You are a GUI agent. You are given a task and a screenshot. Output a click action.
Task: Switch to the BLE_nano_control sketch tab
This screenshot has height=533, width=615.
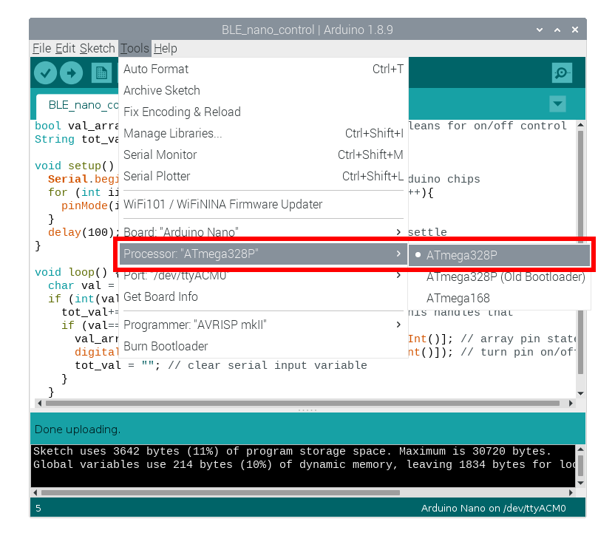[78, 106]
